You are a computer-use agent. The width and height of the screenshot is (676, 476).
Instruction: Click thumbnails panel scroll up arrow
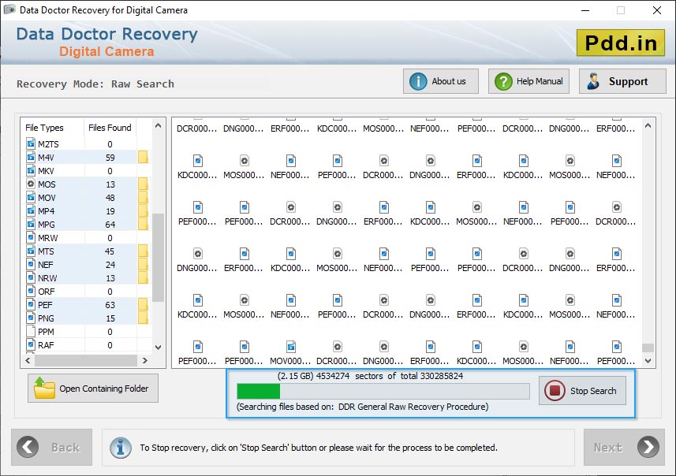coord(648,125)
